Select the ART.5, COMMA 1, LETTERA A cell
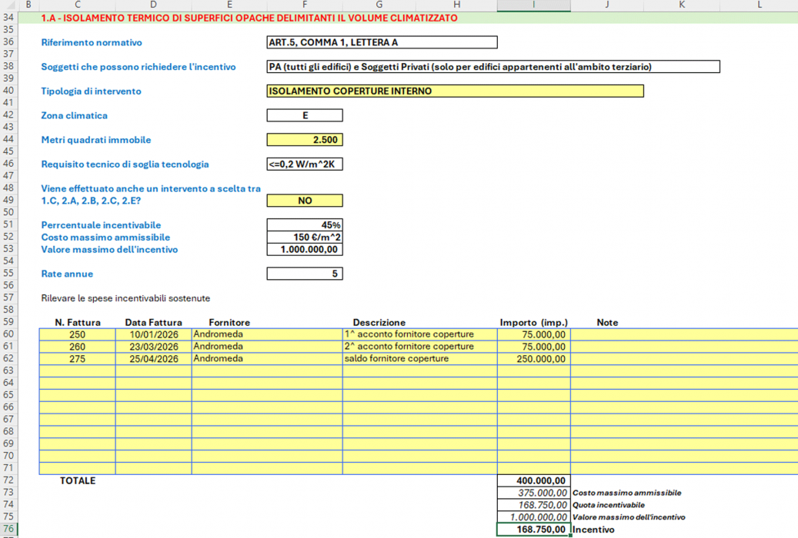 [382, 43]
